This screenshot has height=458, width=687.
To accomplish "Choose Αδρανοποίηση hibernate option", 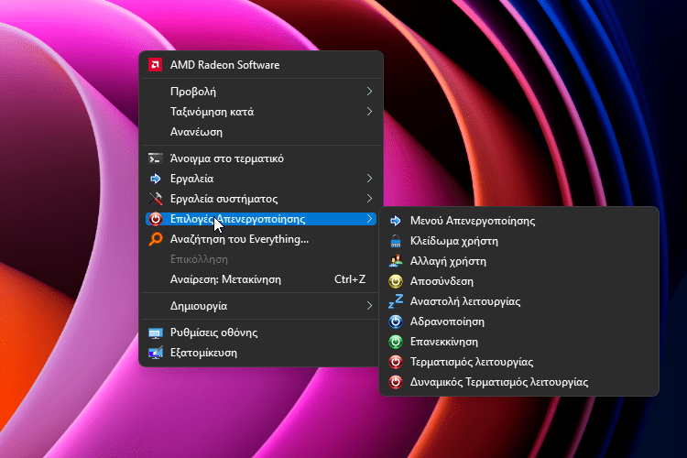I will (x=518, y=322).
